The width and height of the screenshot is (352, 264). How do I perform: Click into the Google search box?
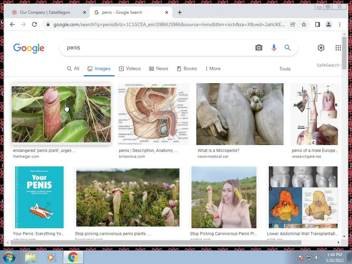[x=157, y=47]
